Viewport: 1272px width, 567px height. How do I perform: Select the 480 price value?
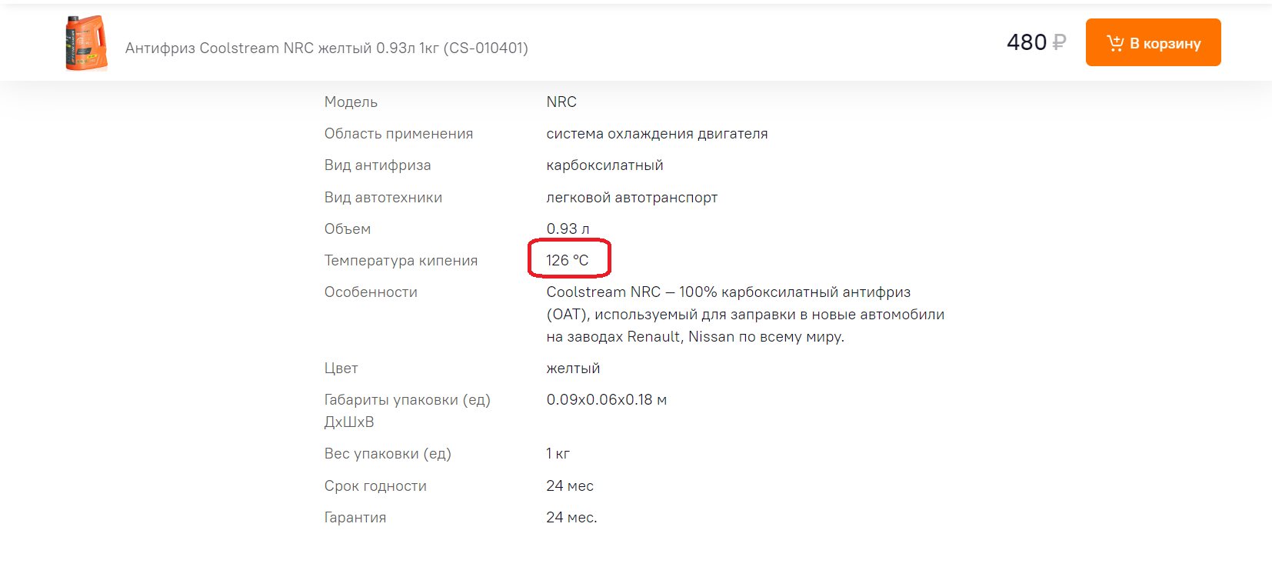(1027, 42)
